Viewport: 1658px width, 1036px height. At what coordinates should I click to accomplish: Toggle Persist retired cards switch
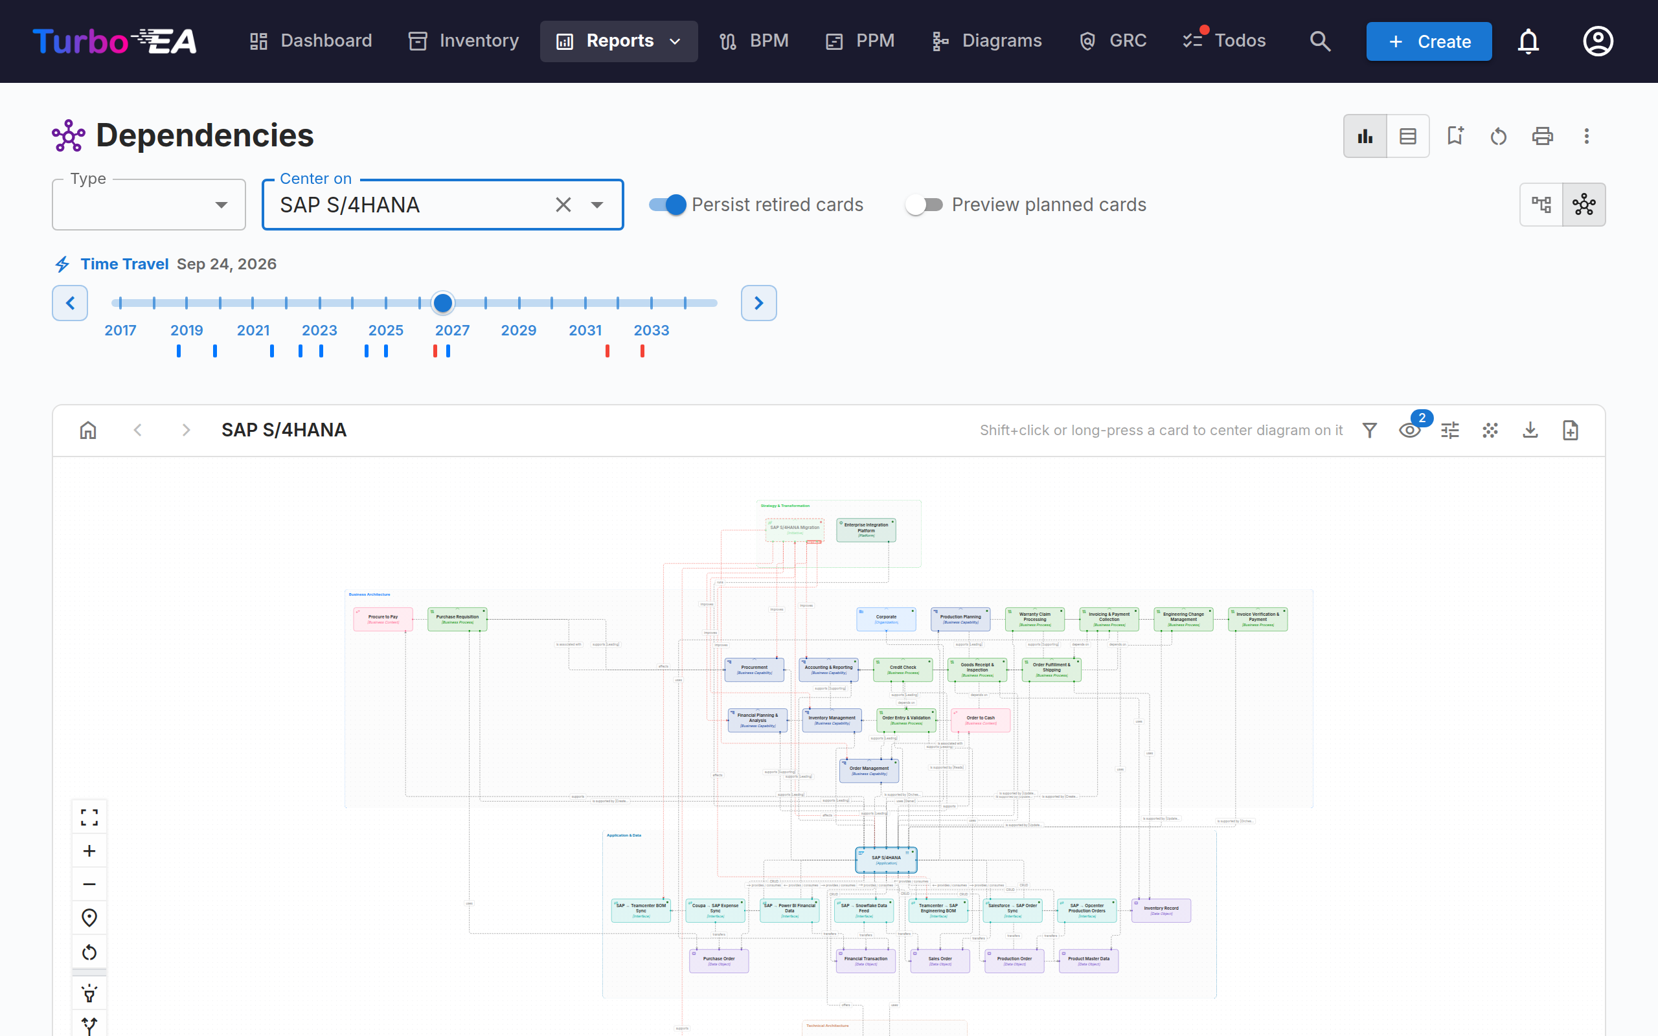(667, 204)
